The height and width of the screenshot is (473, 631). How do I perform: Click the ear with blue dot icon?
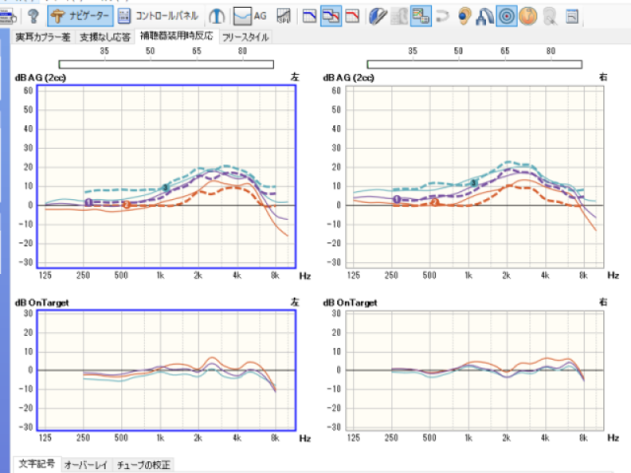point(464,16)
